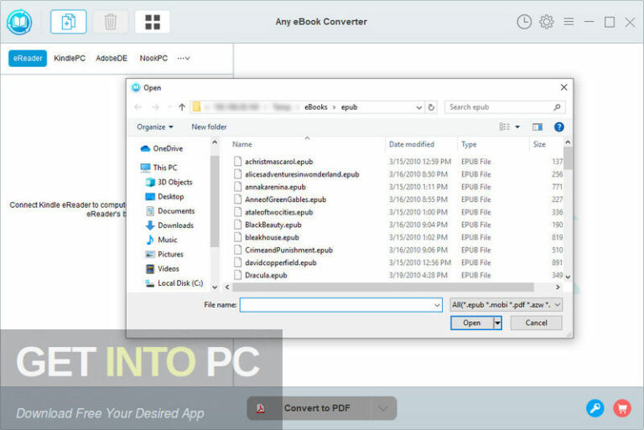Click the navigation pane scrollbar
This screenshot has height=430, width=644.
pyautogui.click(x=215, y=201)
